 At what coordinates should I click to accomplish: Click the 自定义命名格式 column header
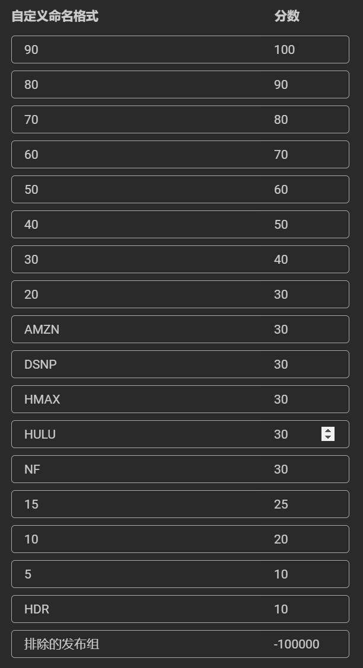pos(55,17)
